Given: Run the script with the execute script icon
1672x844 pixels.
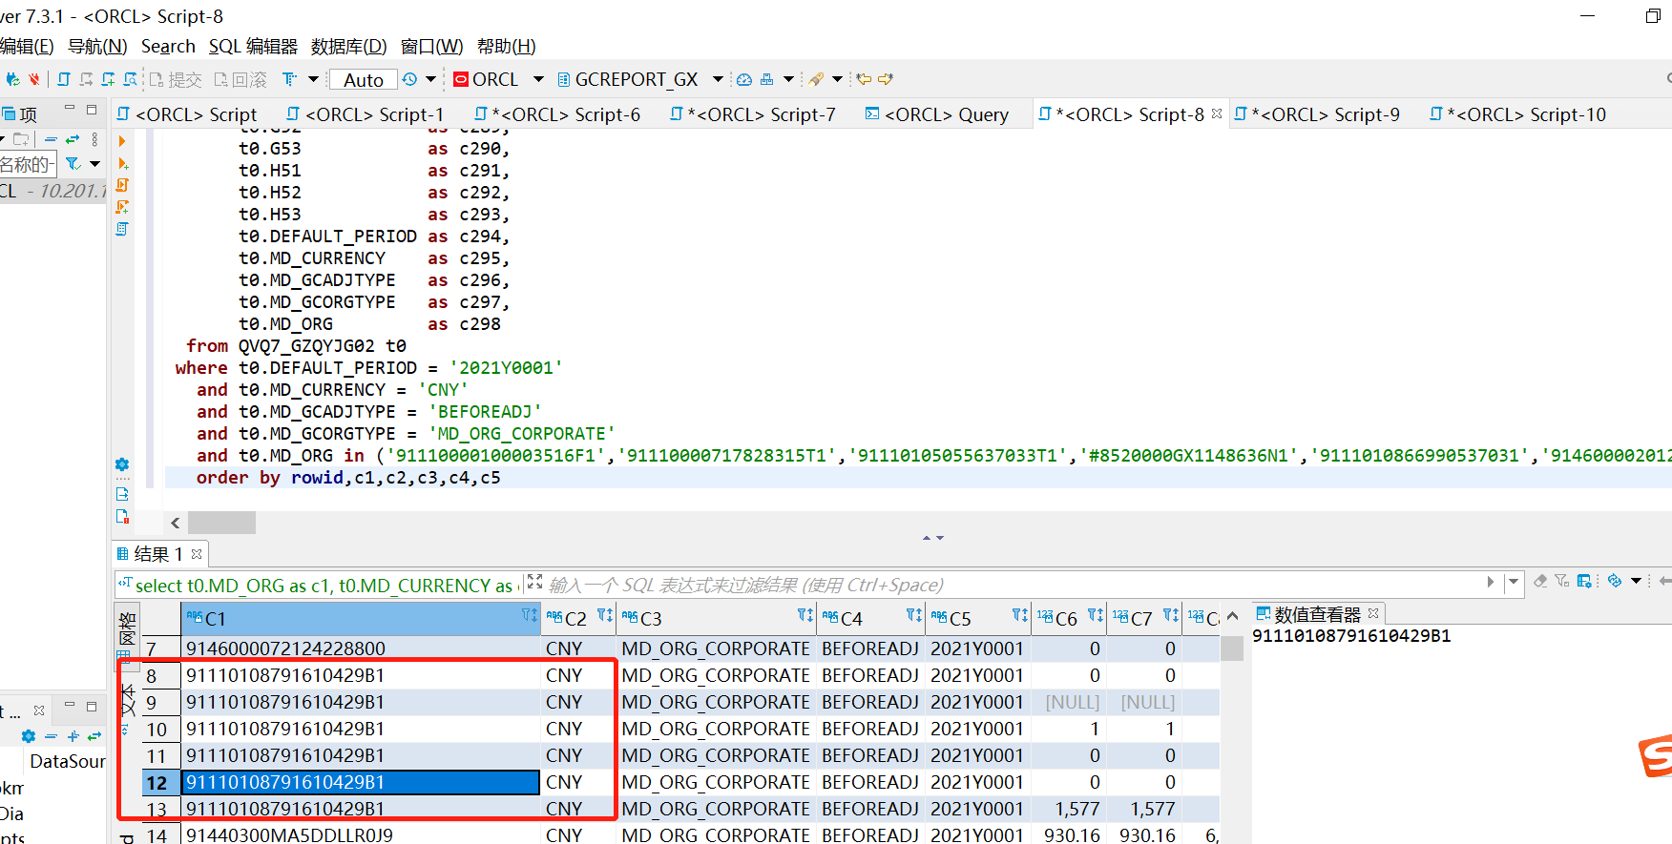Looking at the screenshot, I should point(122,185).
